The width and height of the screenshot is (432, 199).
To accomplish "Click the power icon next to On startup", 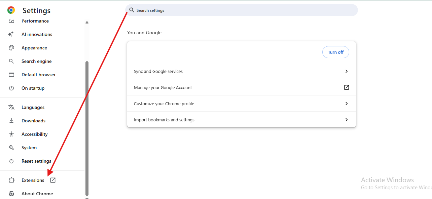I will (11, 88).
